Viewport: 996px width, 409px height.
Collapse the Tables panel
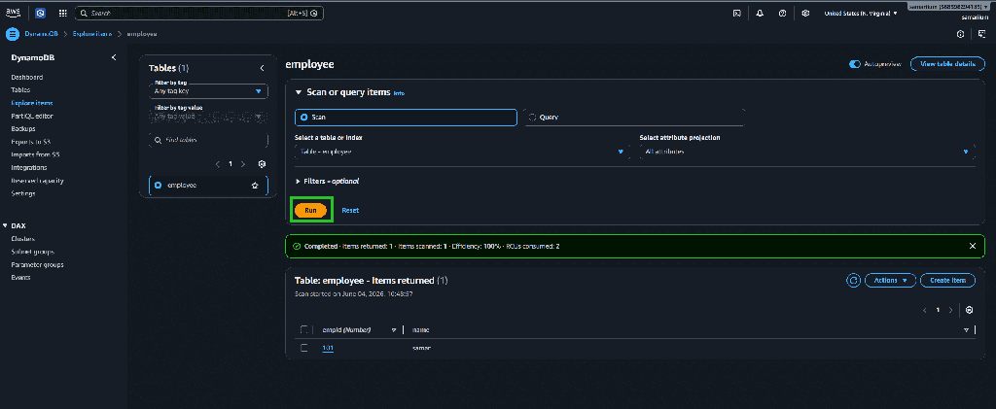coord(262,68)
